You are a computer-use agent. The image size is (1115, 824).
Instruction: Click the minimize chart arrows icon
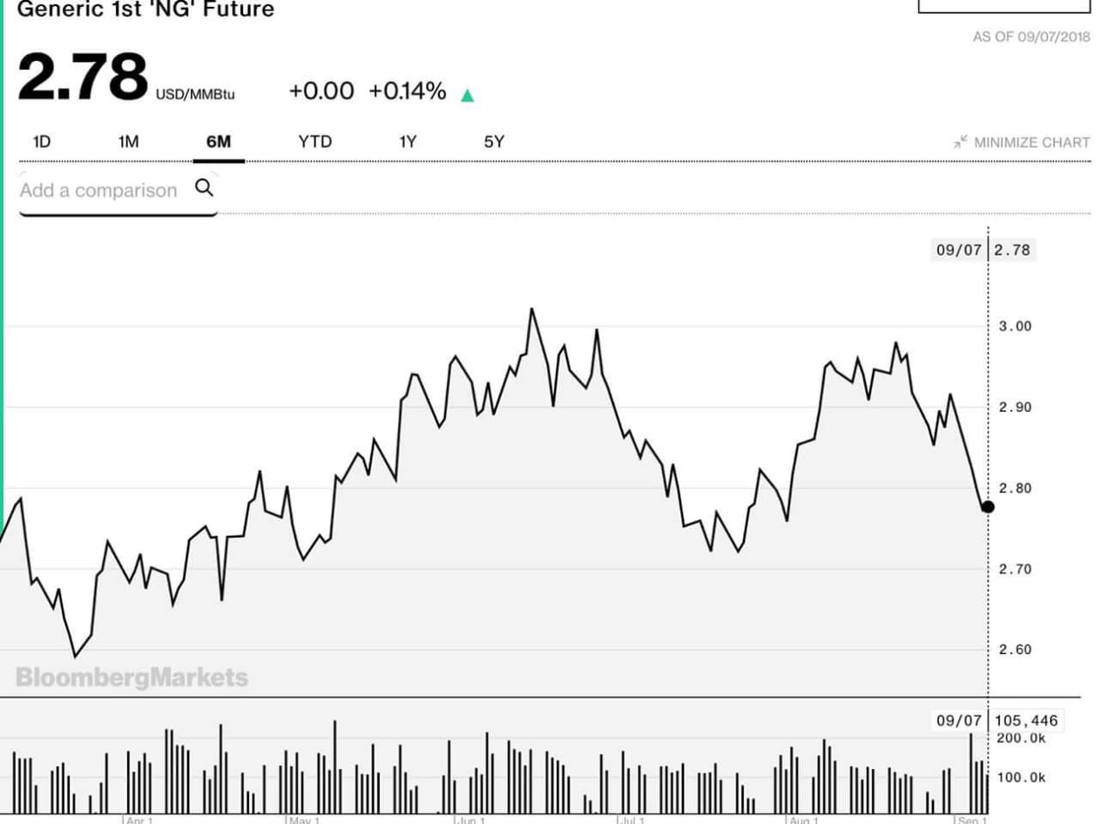coord(961,142)
